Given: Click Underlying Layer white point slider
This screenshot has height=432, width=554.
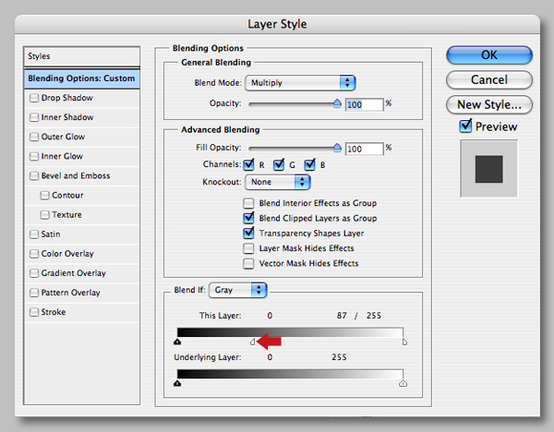Looking at the screenshot, I should pyautogui.click(x=403, y=383).
